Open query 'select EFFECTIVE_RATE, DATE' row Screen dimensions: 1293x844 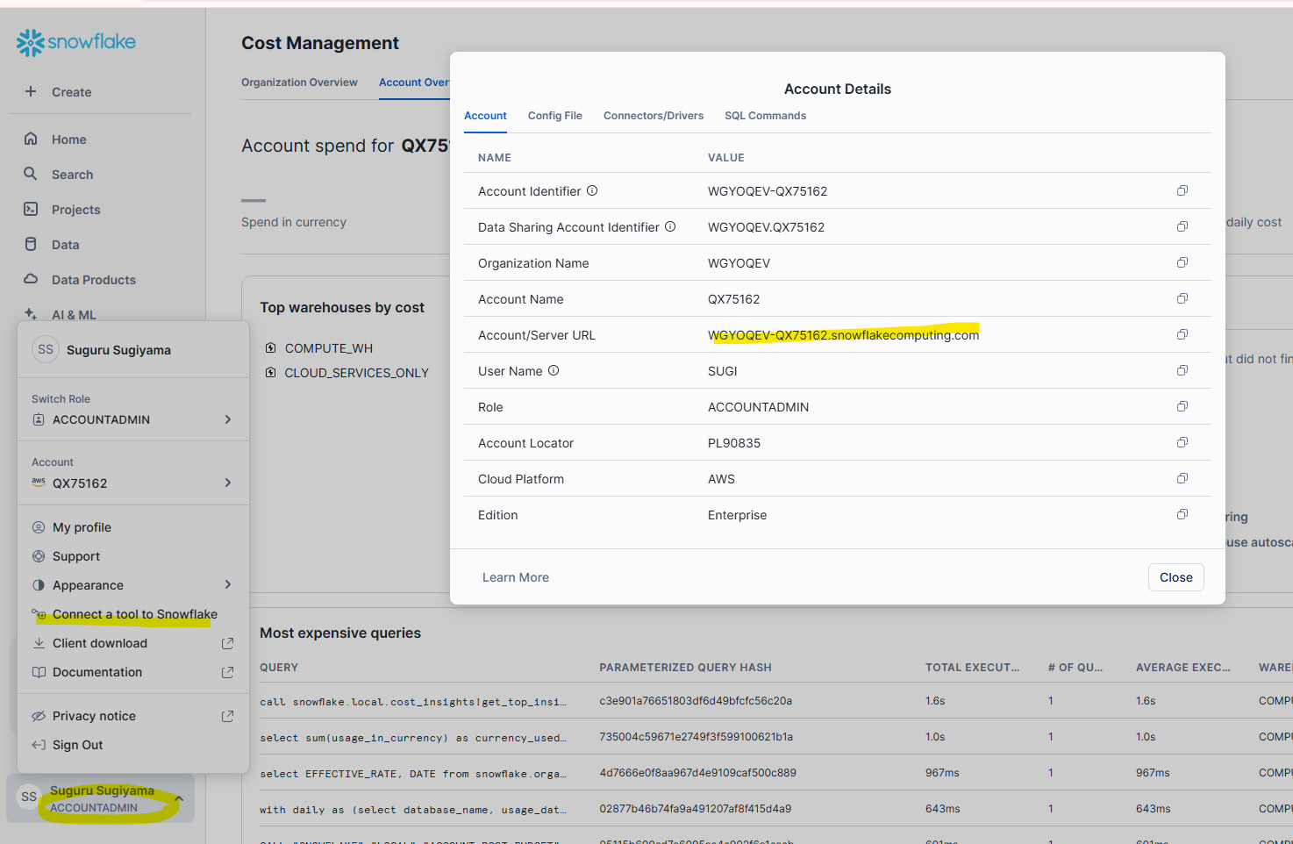point(412,773)
